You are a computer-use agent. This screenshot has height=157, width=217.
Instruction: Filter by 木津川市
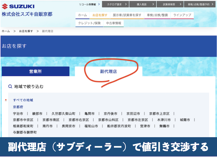click(x=164, y=120)
